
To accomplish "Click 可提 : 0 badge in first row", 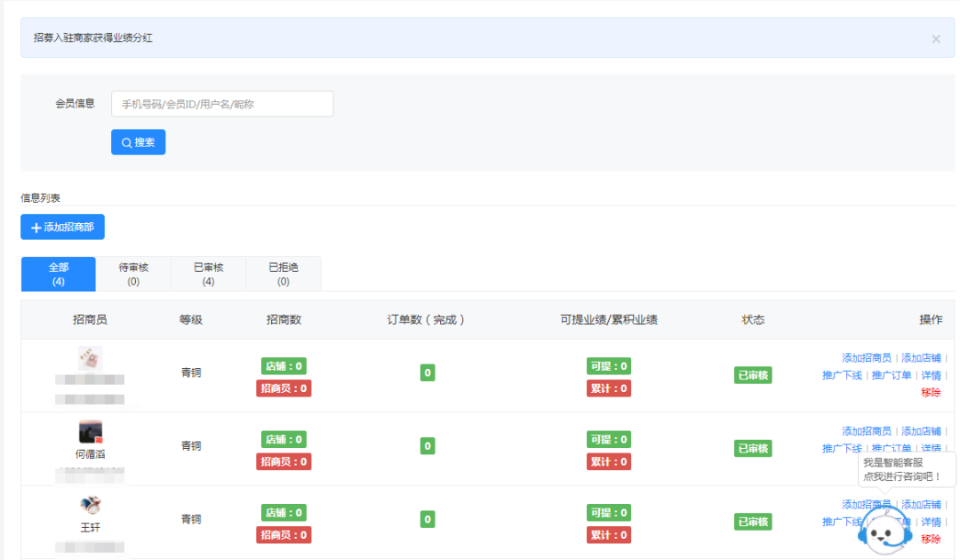I will (609, 366).
